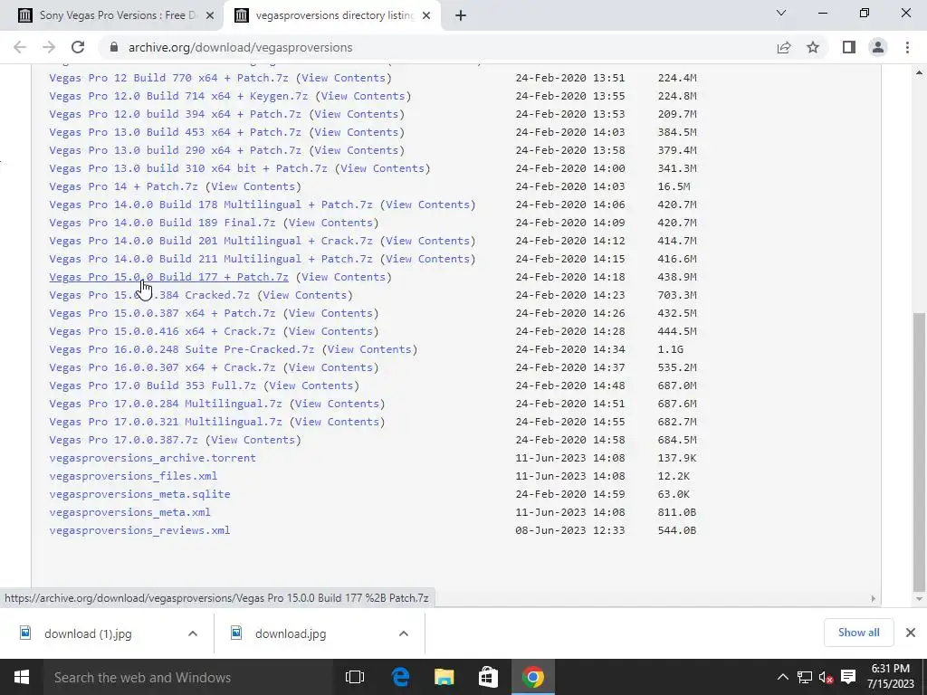Download Vegas Pro 16.0.0.248 Suite Pre-Cracked.7z
The width and height of the screenshot is (927, 695).
[181, 349]
